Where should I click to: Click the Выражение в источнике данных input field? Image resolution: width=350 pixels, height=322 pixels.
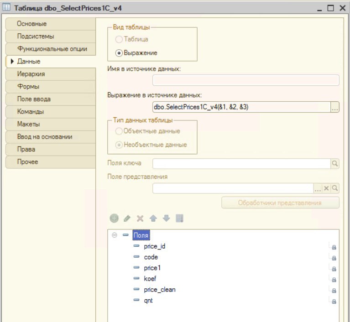tap(241, 107)
